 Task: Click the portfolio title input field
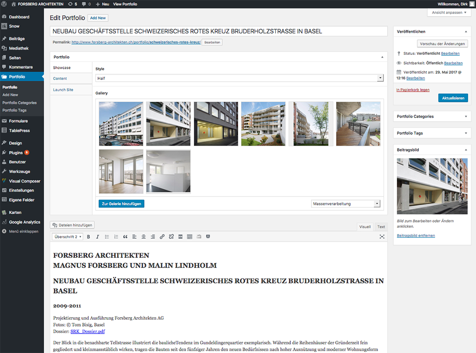[x=218, y=31]
